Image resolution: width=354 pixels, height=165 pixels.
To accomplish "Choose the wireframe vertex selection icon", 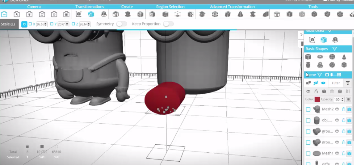I will (x=178, y=14).
